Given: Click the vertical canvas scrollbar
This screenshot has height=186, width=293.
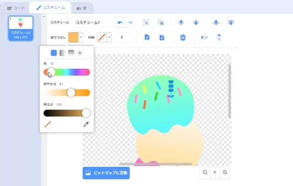Looking at the screenshot, I should tap(230, 91).
